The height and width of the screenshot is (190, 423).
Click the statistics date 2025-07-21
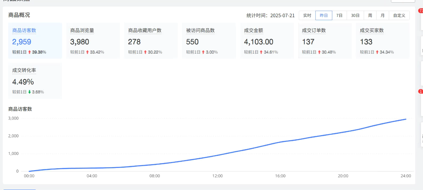coord(282,15)
